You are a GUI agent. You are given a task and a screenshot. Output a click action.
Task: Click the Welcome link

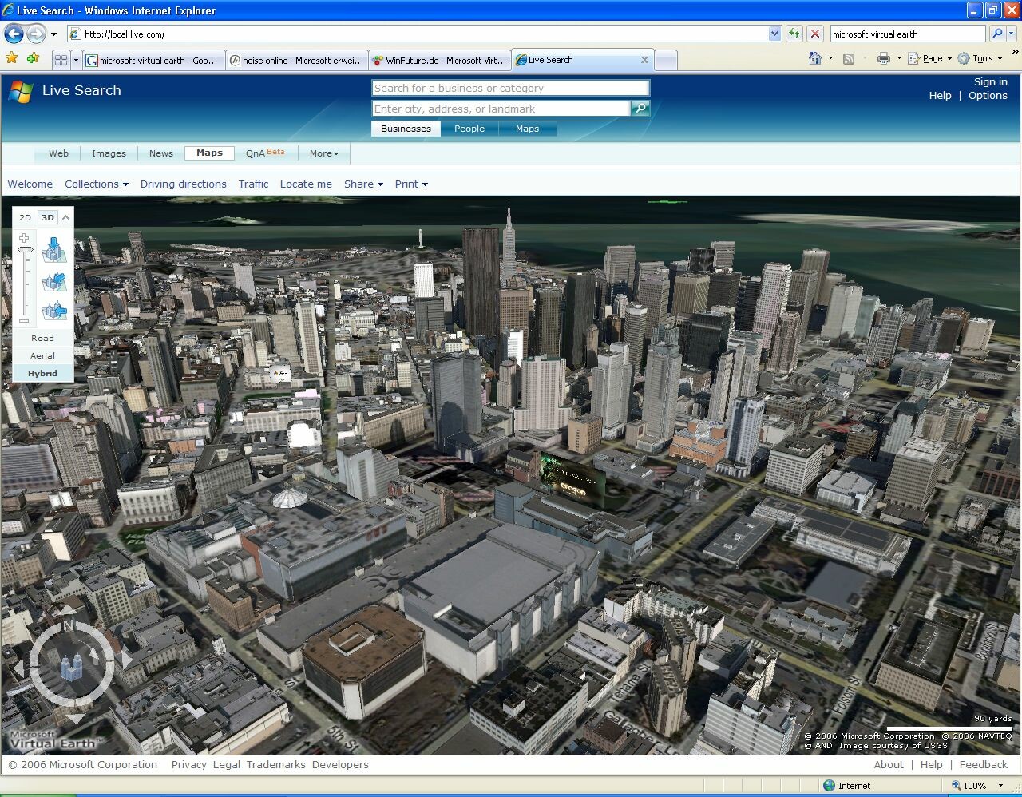[x=30, y=184]
